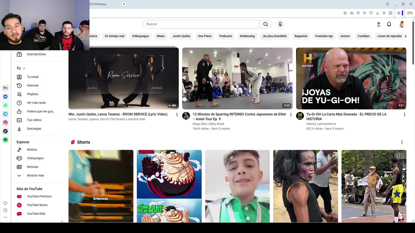Open browser extensions cube icon
Viewport: 415px width, 233px height.
pyautogui.click(x=399, y=13)
